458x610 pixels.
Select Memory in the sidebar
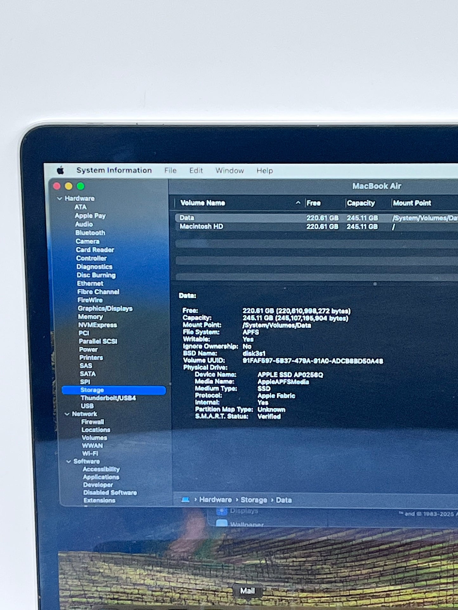pyautogui.click(x=91, y=317)
